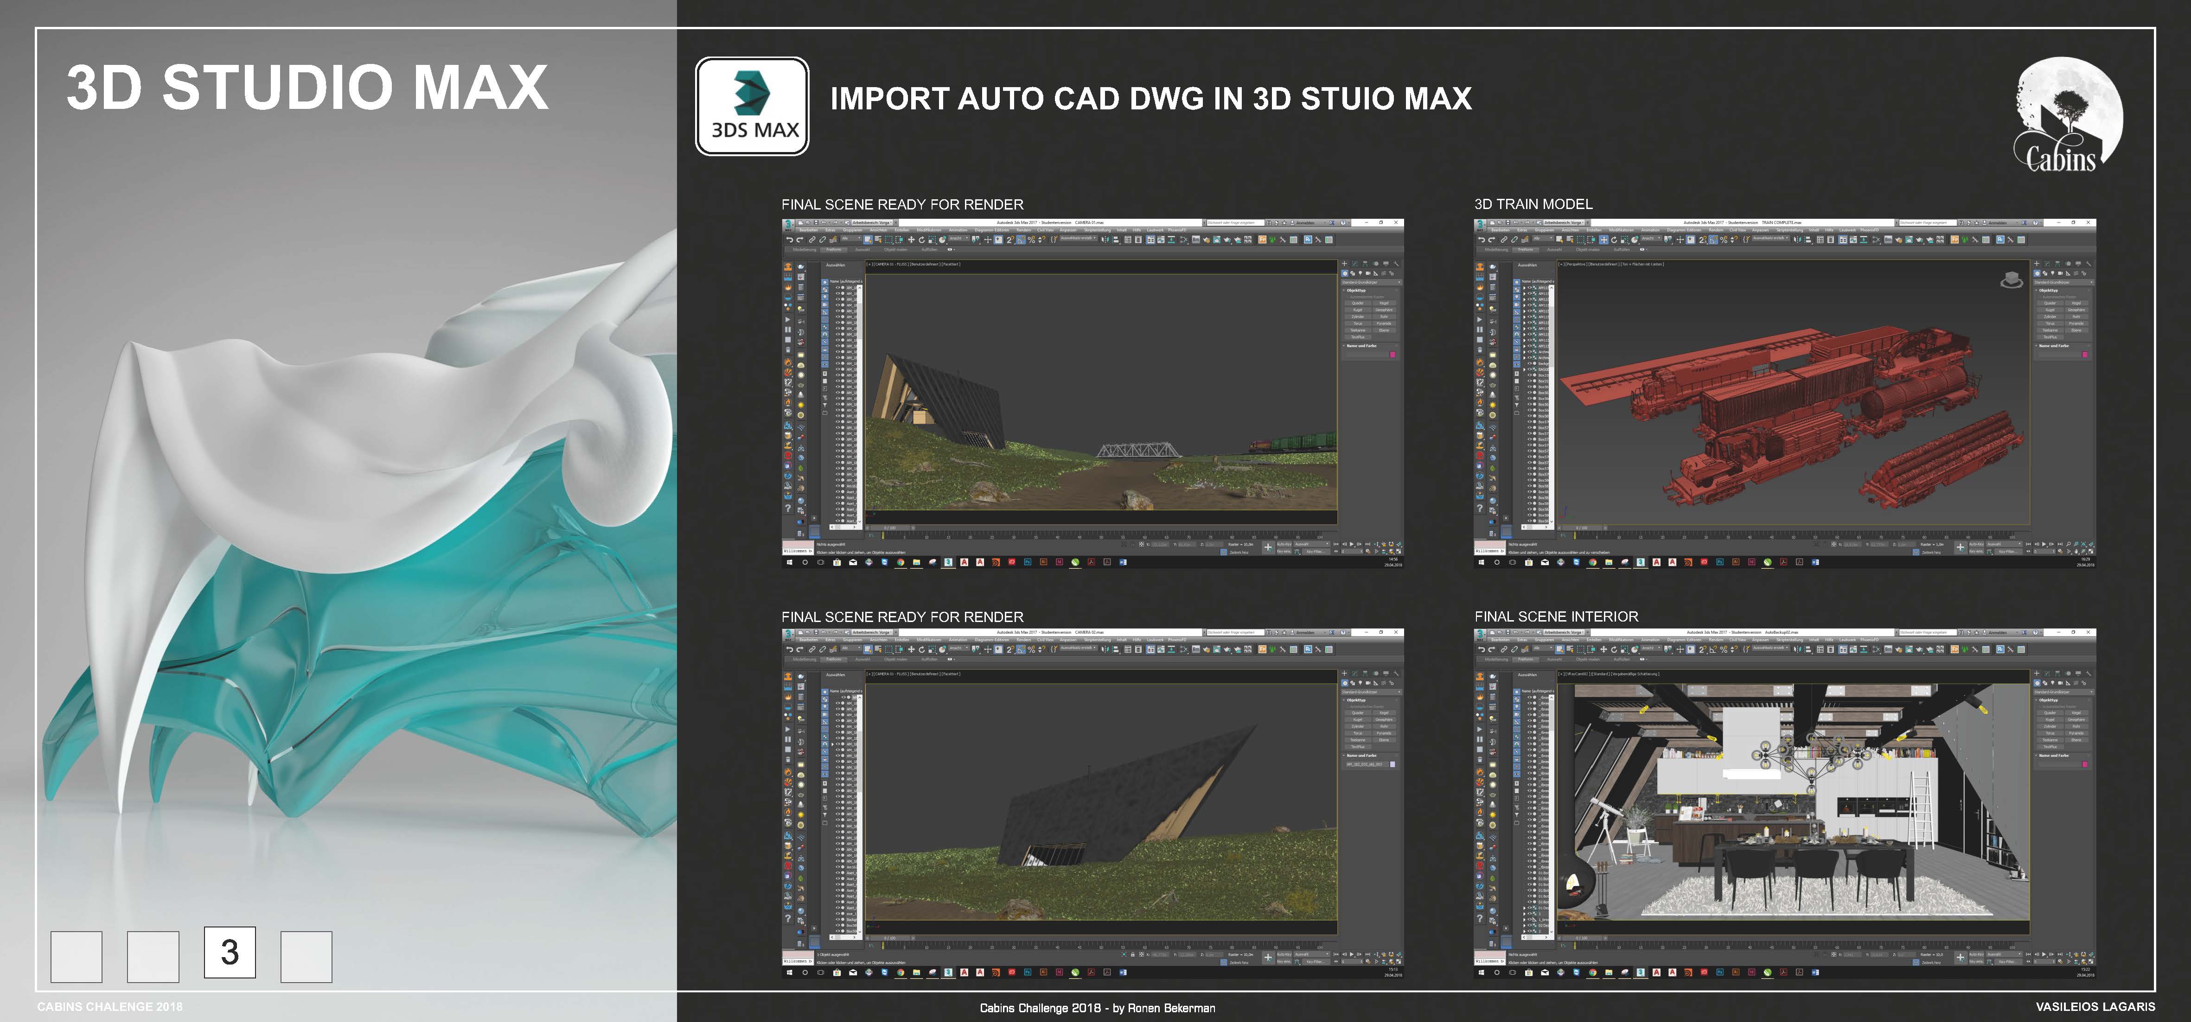Toggle Angle Snap in CAMERA 01.max window

coord(1022,240)
